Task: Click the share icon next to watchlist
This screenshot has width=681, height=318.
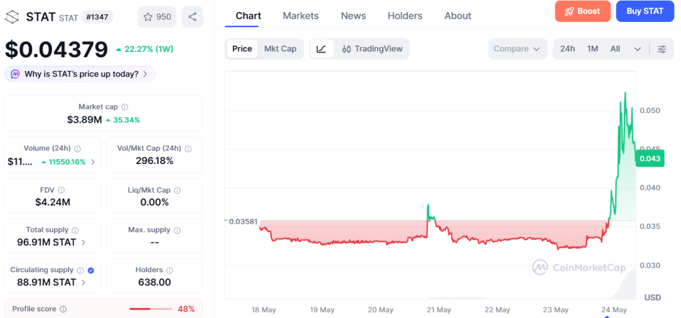Action: point(192,17)
